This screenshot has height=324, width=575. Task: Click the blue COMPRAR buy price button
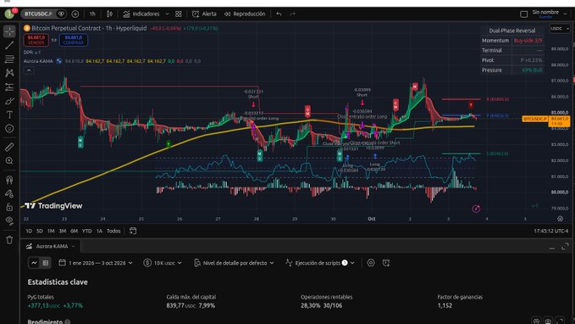click(x=74, y=40)
